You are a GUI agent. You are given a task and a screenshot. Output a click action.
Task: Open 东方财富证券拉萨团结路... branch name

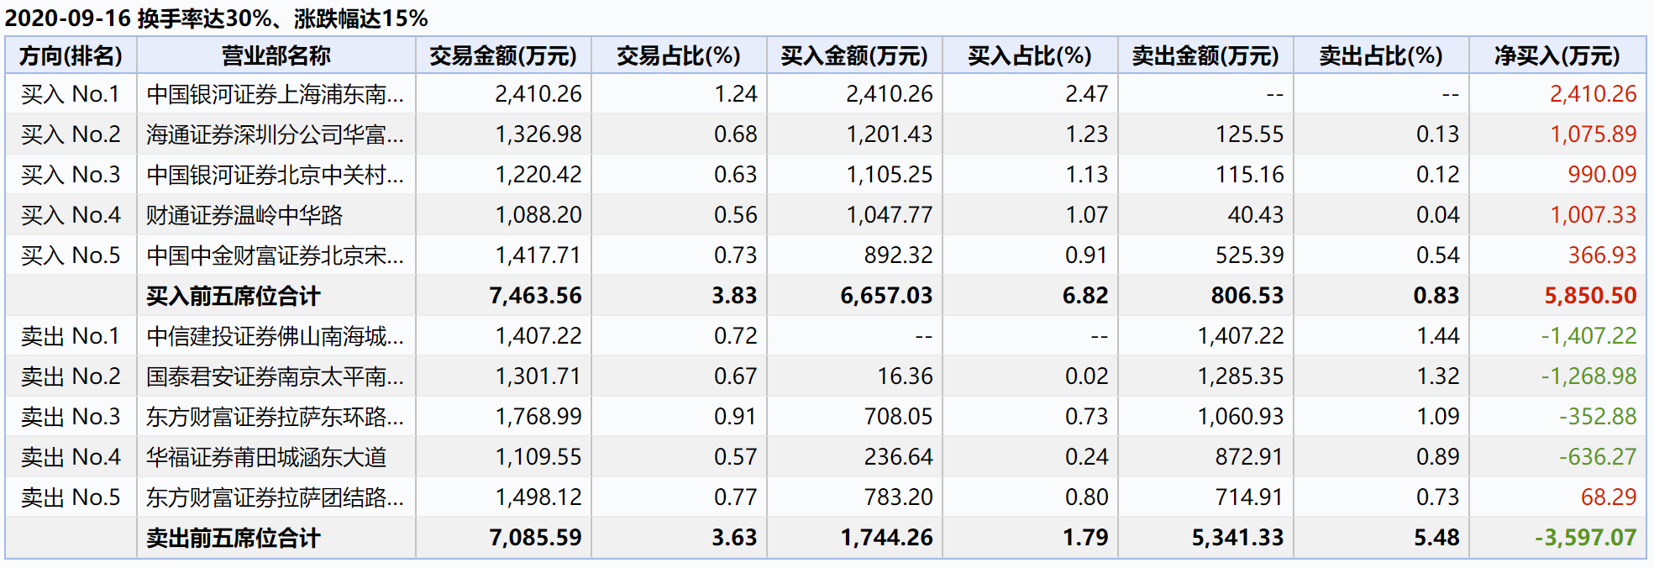[x=276, y=497]
